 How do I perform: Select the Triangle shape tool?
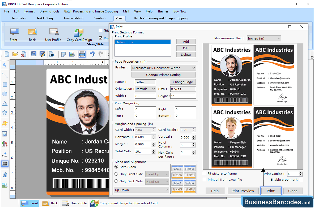click(x=5, y=103)
